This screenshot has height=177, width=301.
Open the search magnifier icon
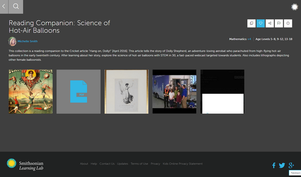pos(16,6)
